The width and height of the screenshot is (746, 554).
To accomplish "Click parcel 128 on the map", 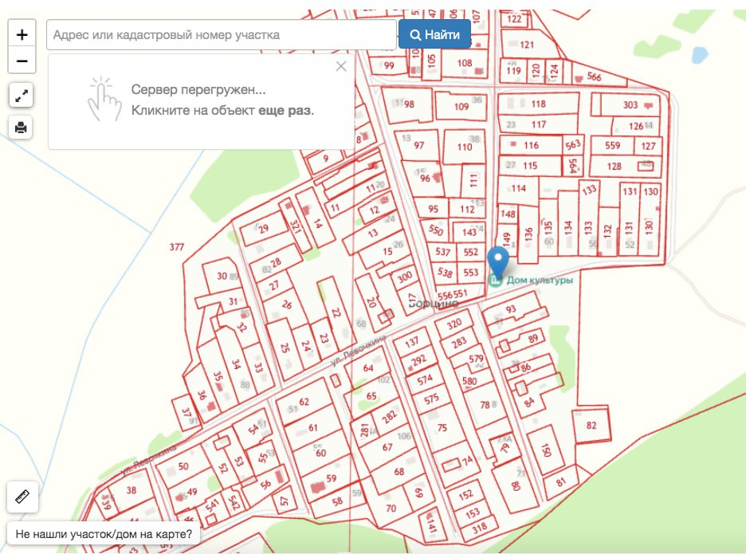I will point(614,167).
